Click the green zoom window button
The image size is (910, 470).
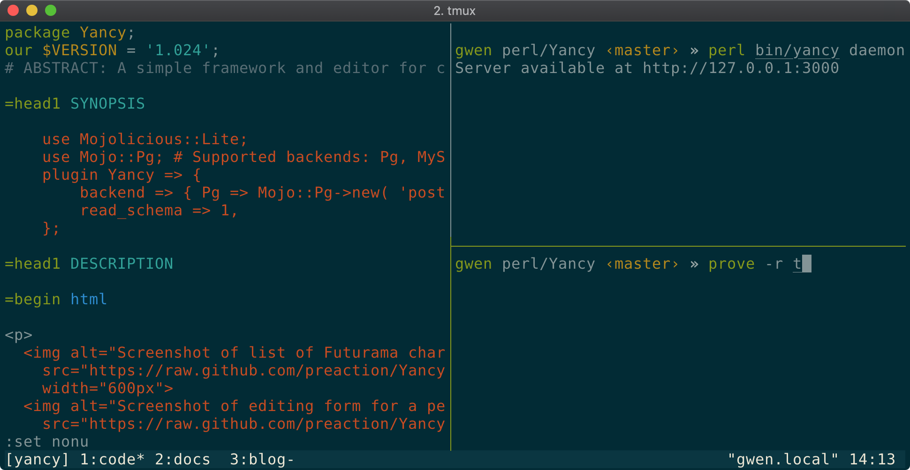click(51, 10)
